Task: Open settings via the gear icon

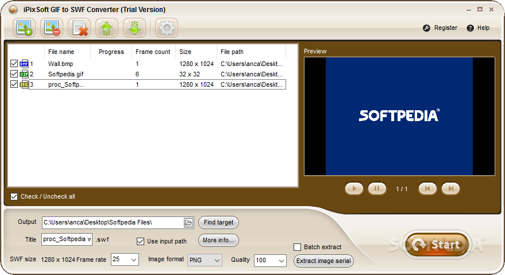Action: click(167, 28)
